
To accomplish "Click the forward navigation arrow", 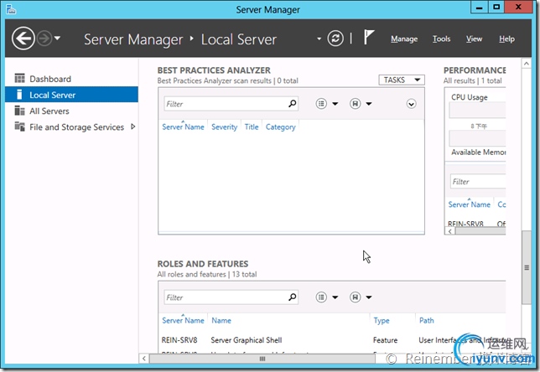I will [x=44, y=39].
